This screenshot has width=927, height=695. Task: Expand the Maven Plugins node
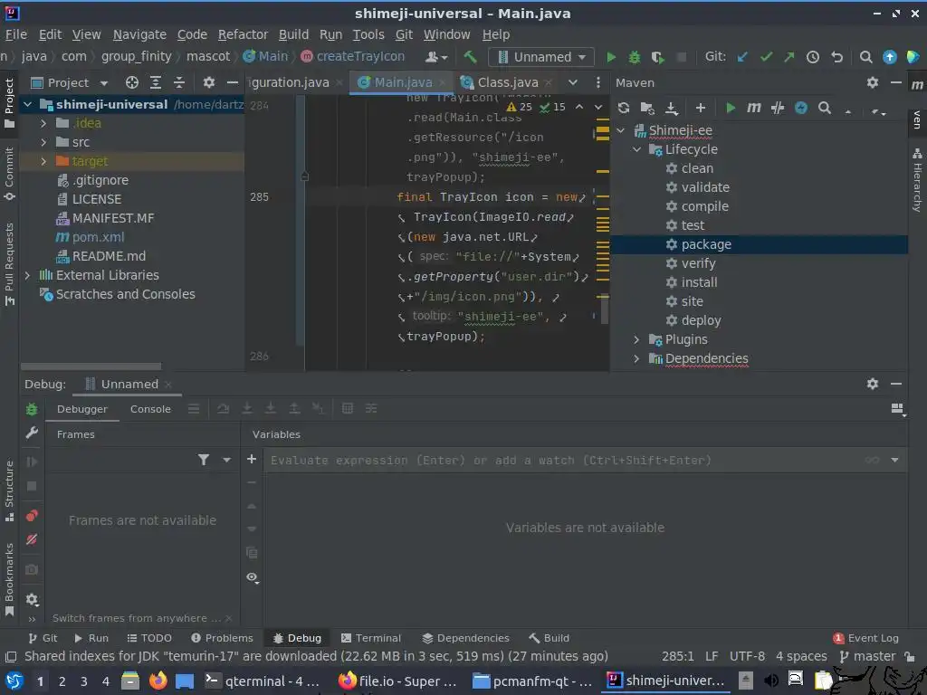636,340
